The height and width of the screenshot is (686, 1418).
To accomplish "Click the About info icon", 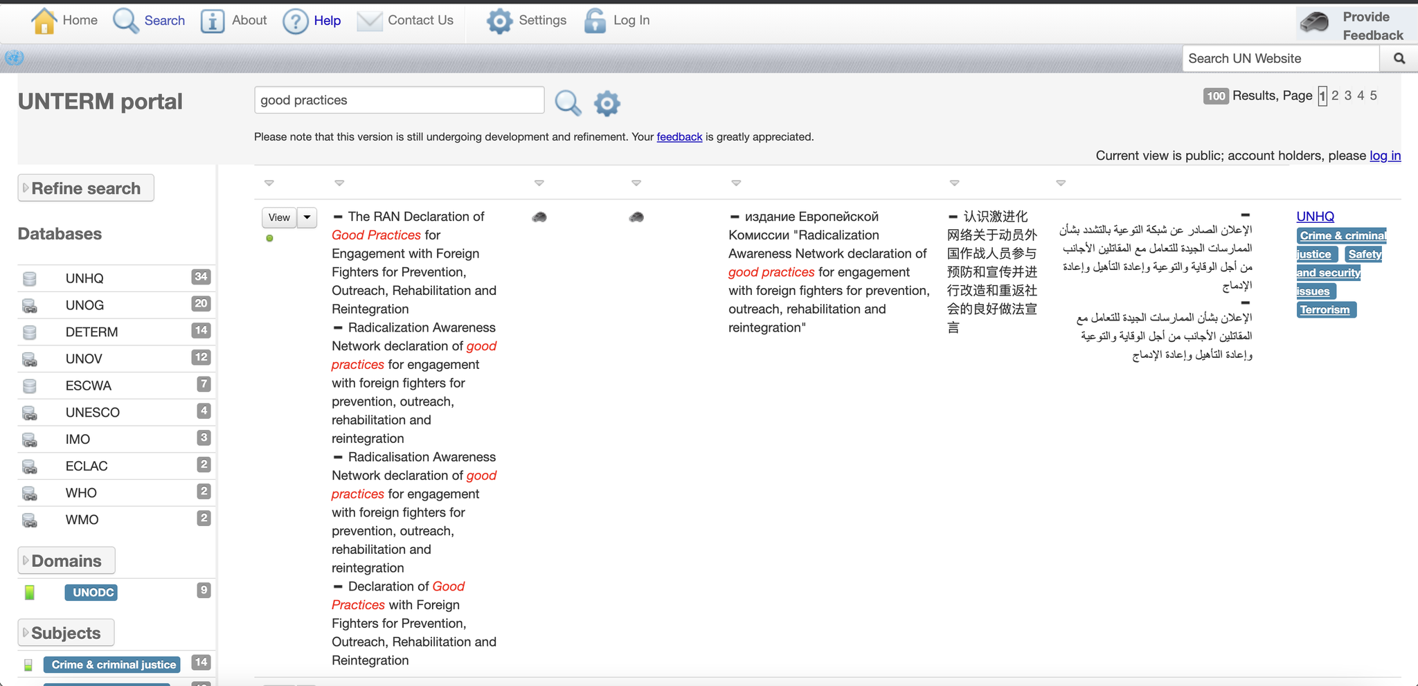I will (212, 21).
